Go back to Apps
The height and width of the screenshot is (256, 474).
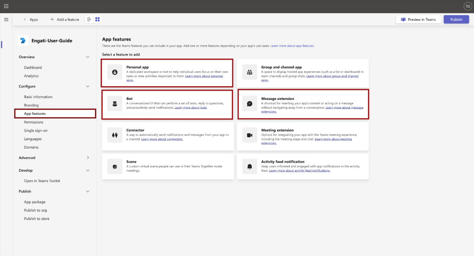pyautogui.click(x=31, y=20)
